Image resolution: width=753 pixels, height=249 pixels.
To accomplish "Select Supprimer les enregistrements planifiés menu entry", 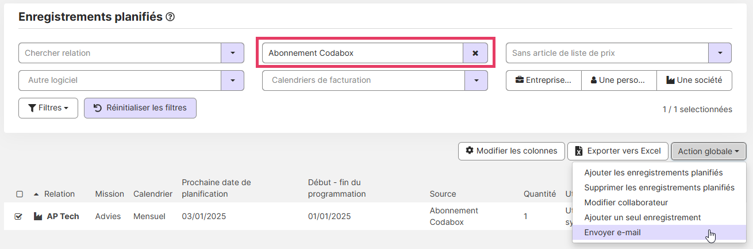I will point(659,187).
